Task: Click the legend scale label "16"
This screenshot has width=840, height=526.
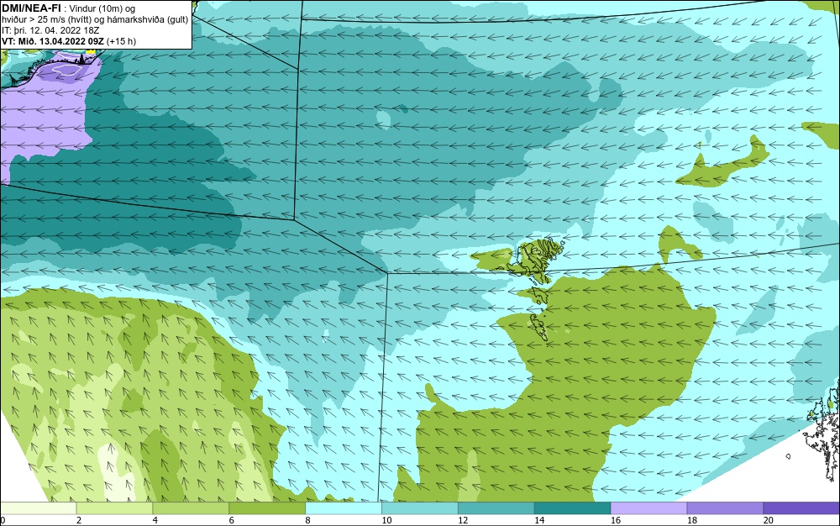Action: click(616, 520)
